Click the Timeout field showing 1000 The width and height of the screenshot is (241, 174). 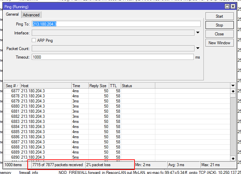click(113, 57)
